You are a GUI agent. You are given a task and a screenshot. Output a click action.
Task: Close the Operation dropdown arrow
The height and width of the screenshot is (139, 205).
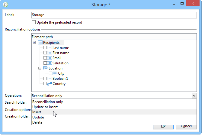coord(194,96)
